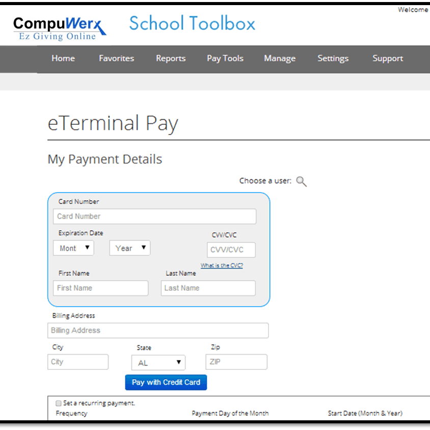This screenshot has width=430, height=430.
Task: Open the Settings menu
Action: 333,59
